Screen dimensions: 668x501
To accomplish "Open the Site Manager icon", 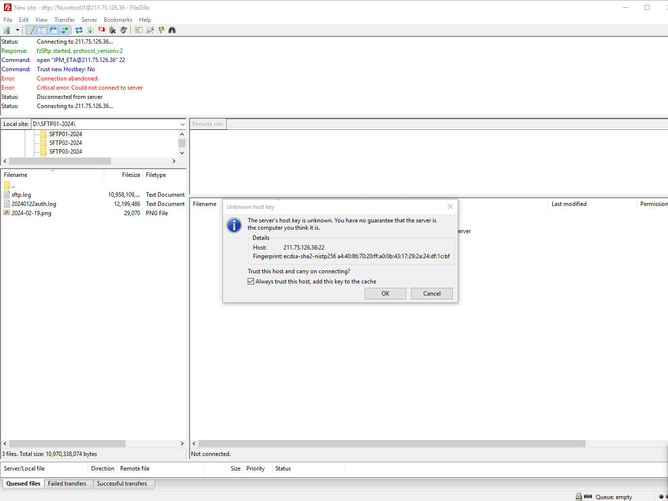I will click(7, 30).
